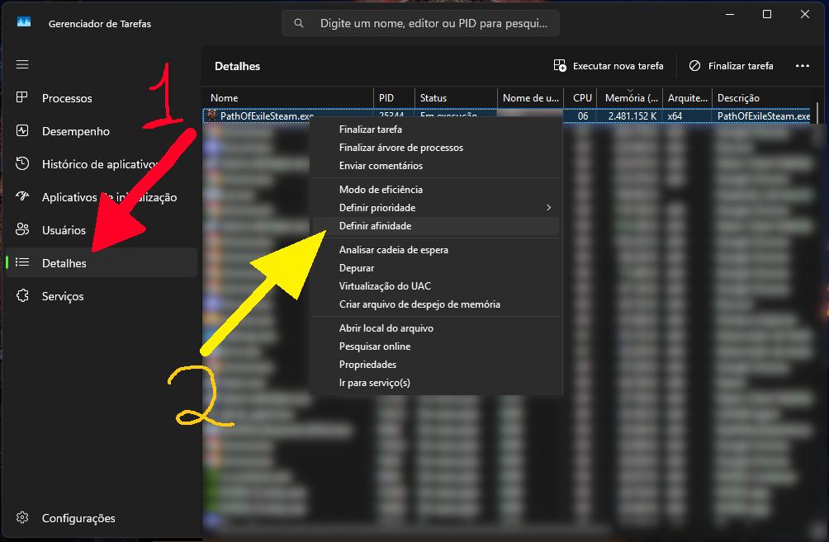Choose Finalizar árvore de processos
Screen dimensions: 829x542
436,148
